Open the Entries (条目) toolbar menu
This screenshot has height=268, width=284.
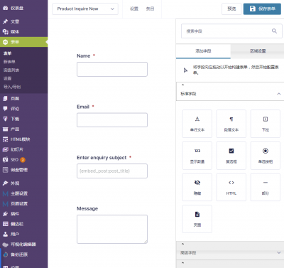[x=150, y=9]
